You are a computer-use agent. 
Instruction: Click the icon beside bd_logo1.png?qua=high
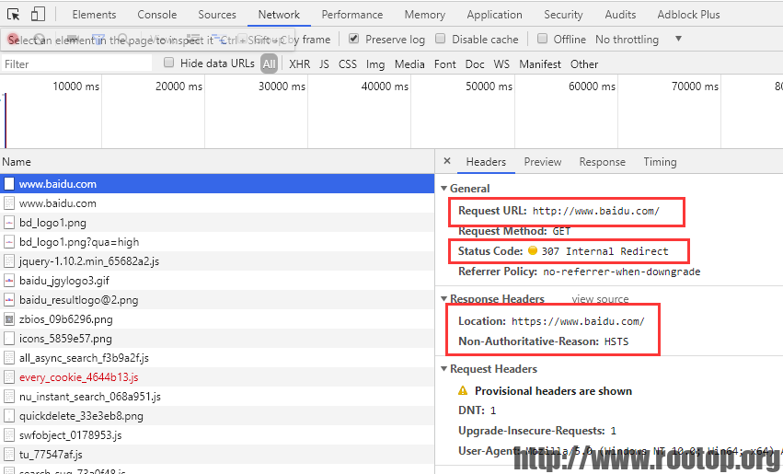coord(9,242)
